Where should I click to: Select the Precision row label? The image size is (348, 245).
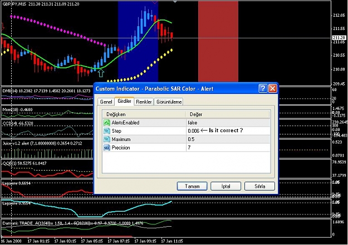121,148
